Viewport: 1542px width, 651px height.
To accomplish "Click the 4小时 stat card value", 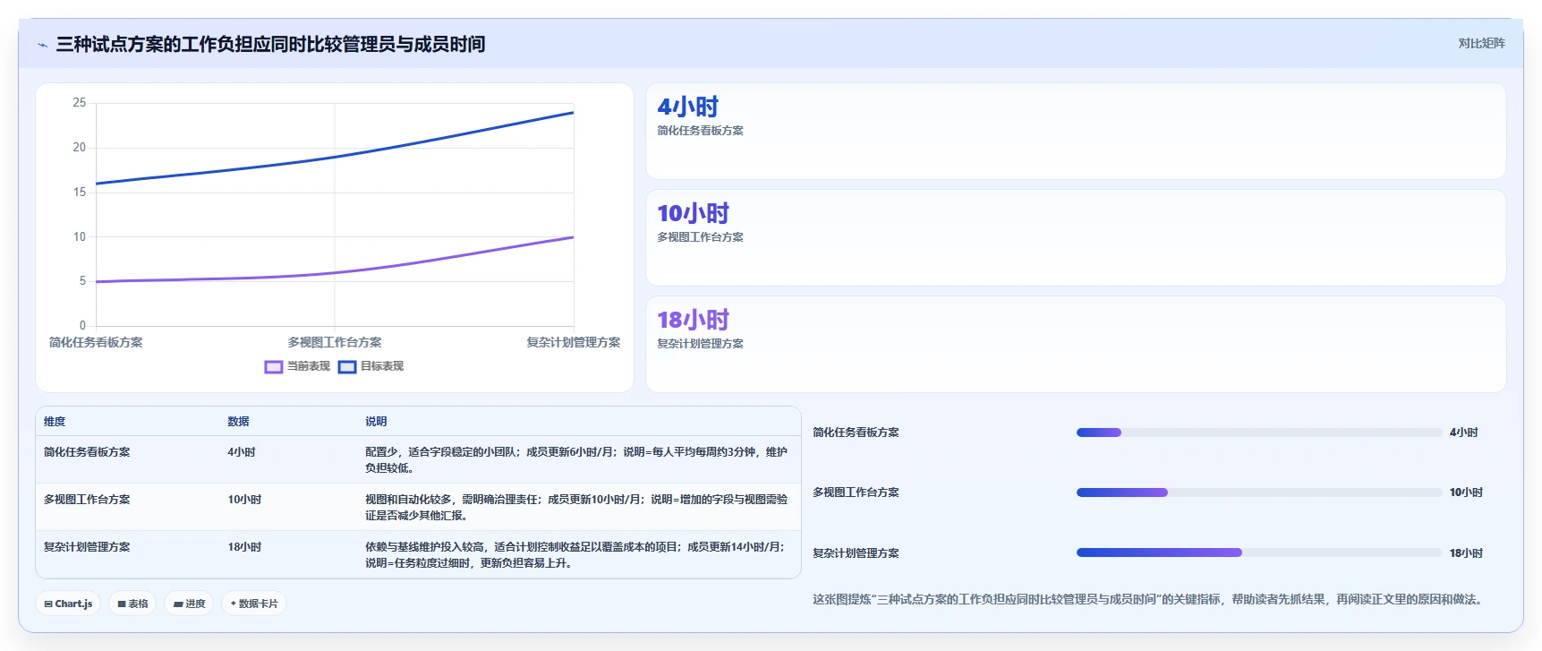I will pyautogui.click(x=687, y=107).
